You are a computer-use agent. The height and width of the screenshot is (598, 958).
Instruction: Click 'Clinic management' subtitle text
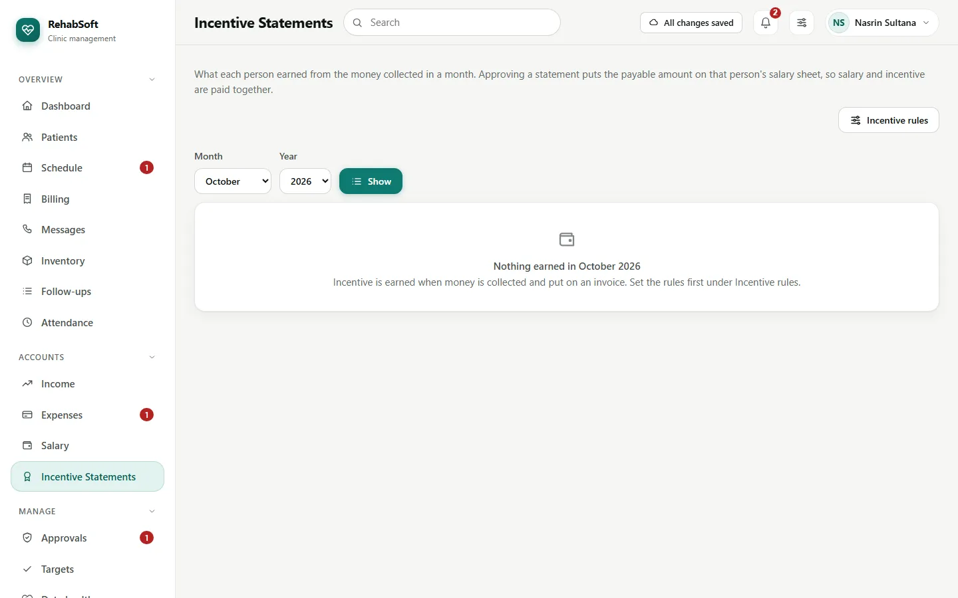(x=82, y=39)
